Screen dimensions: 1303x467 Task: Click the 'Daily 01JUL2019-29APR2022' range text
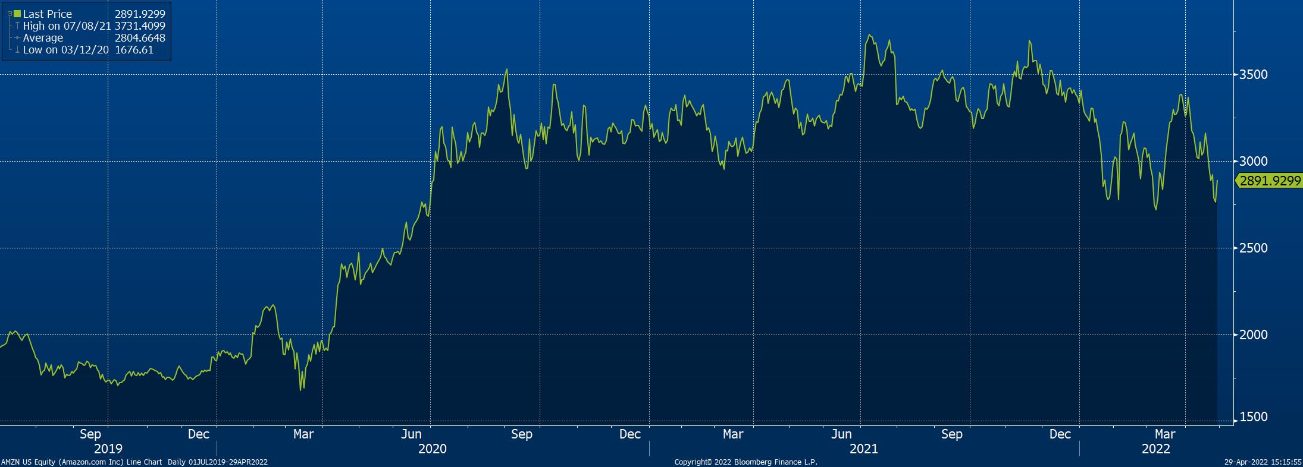point(218,462)
